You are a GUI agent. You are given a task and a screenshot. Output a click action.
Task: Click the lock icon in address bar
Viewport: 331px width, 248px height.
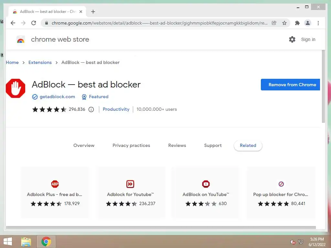[x=47, y=23]
